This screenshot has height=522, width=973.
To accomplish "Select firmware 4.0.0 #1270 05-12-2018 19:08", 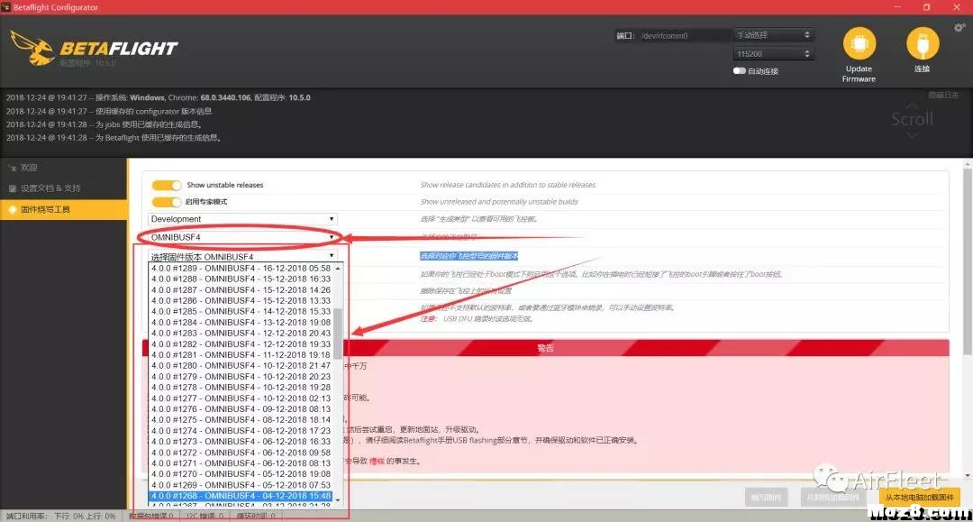I will pyautogui.click(x=241, y=474).
